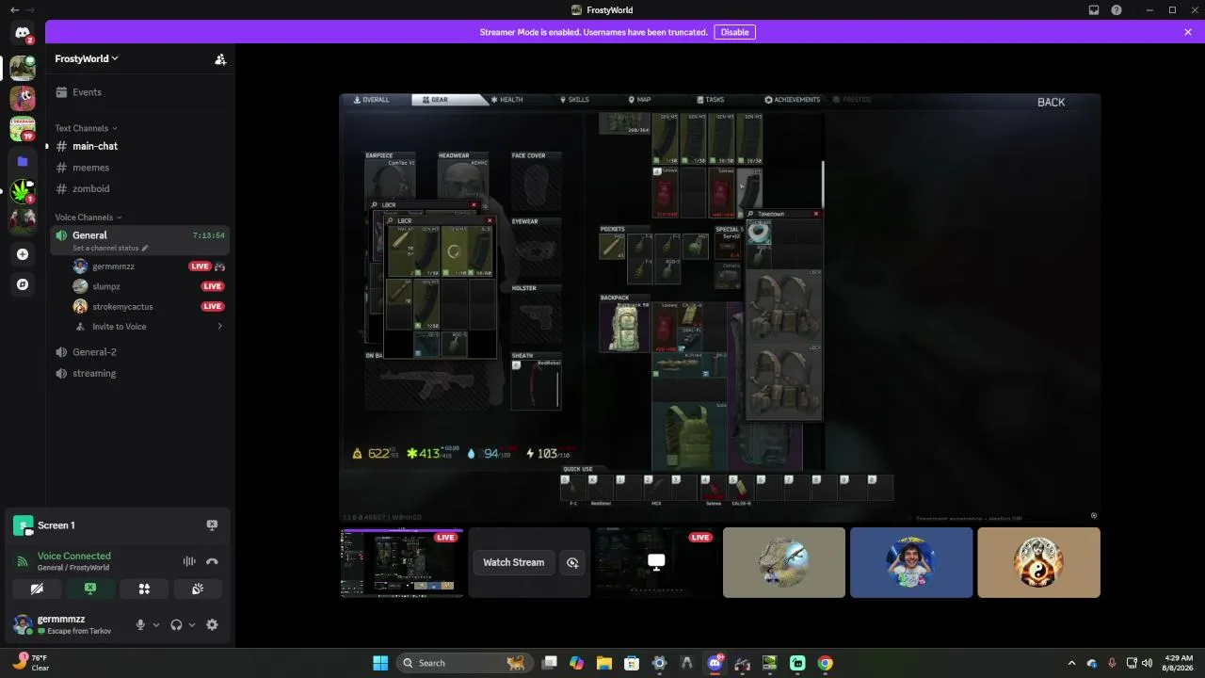The height and width of the screenshot is (678, 1205).
Task: Switch to MAP tab in stream
Action: click(x=639, y=100)
